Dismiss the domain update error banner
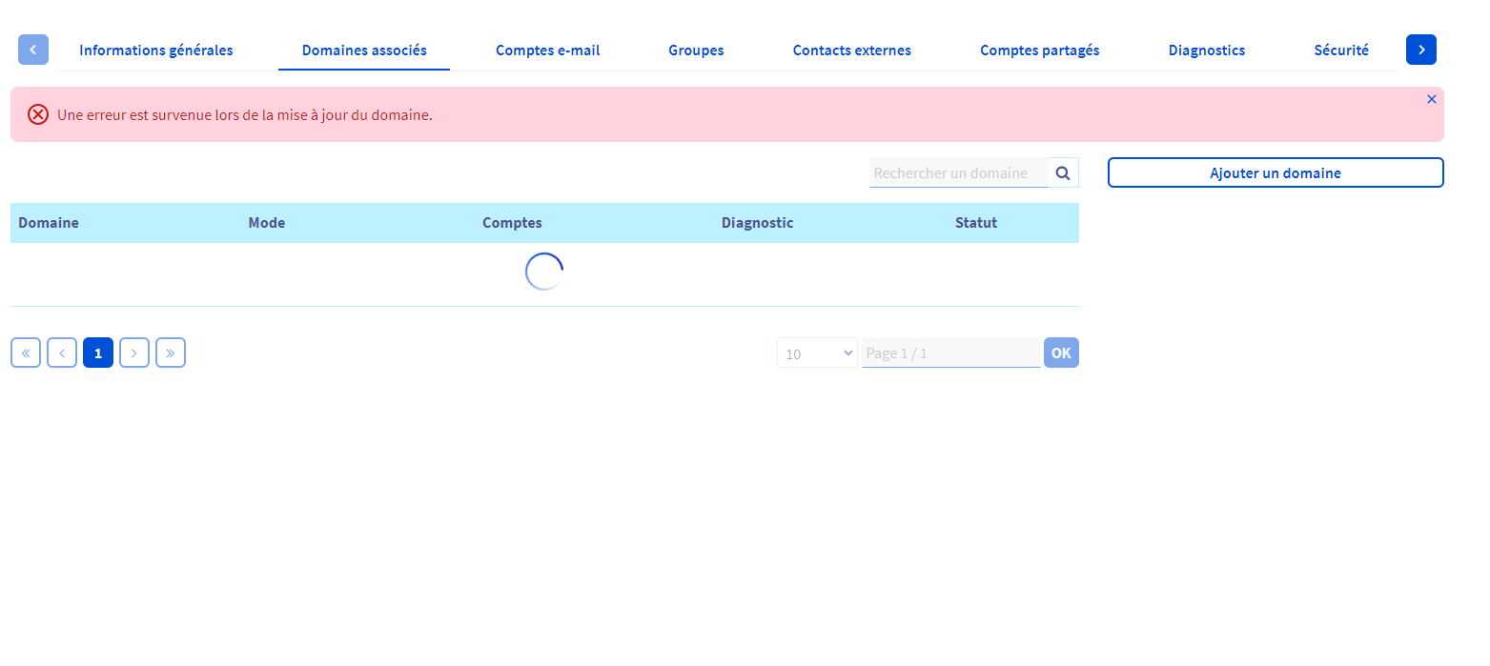This screenshot has width=1490, height=666. pyautogui.click(x=1431, y=99)
